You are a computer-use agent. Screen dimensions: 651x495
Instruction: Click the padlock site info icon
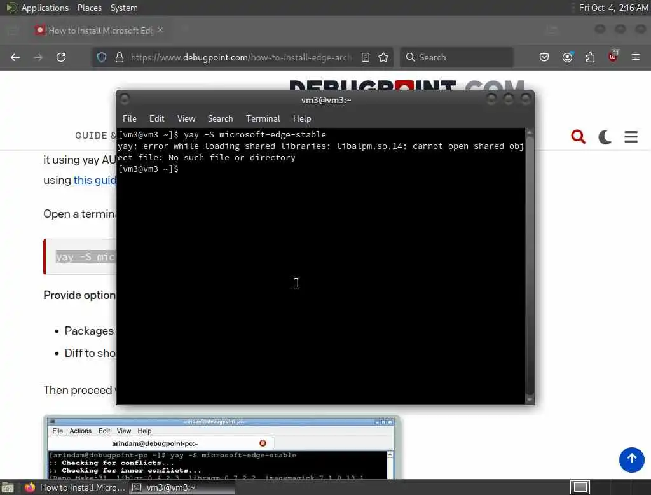(x=120, y=57)
